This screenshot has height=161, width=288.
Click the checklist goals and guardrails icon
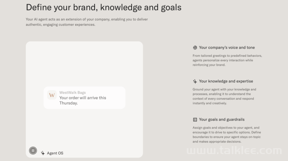coord(195,120)
